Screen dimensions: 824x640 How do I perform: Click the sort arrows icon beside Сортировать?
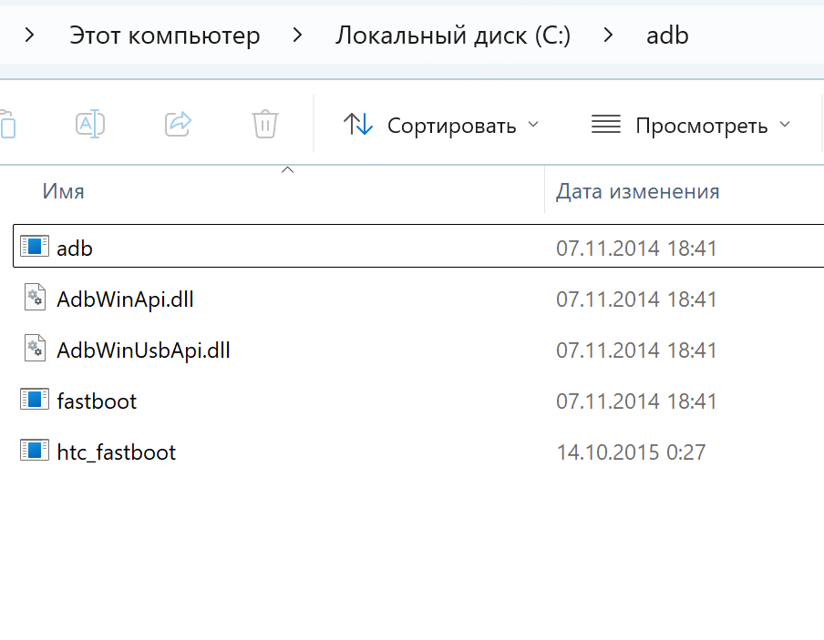(358, 125)
